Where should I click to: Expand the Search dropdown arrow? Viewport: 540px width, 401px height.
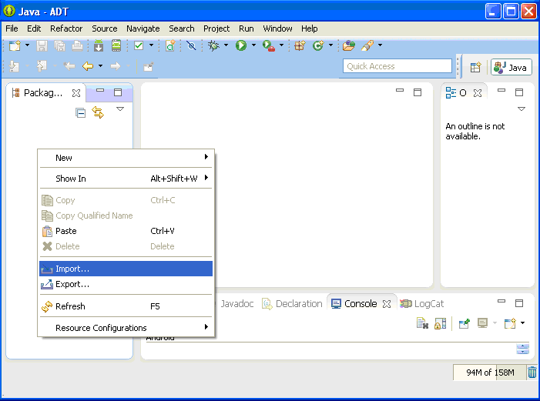pyautogui.click(x=381, y=45)
